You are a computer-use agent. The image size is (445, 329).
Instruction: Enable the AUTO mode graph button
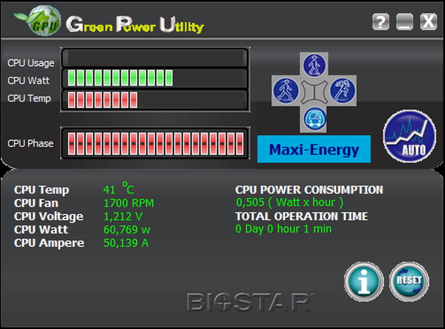tap(409, 136)
